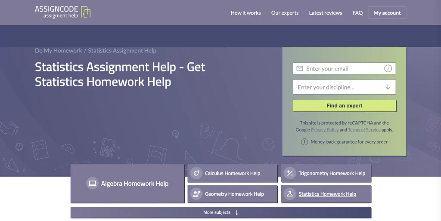Open the How it works page

coord(245,13)
